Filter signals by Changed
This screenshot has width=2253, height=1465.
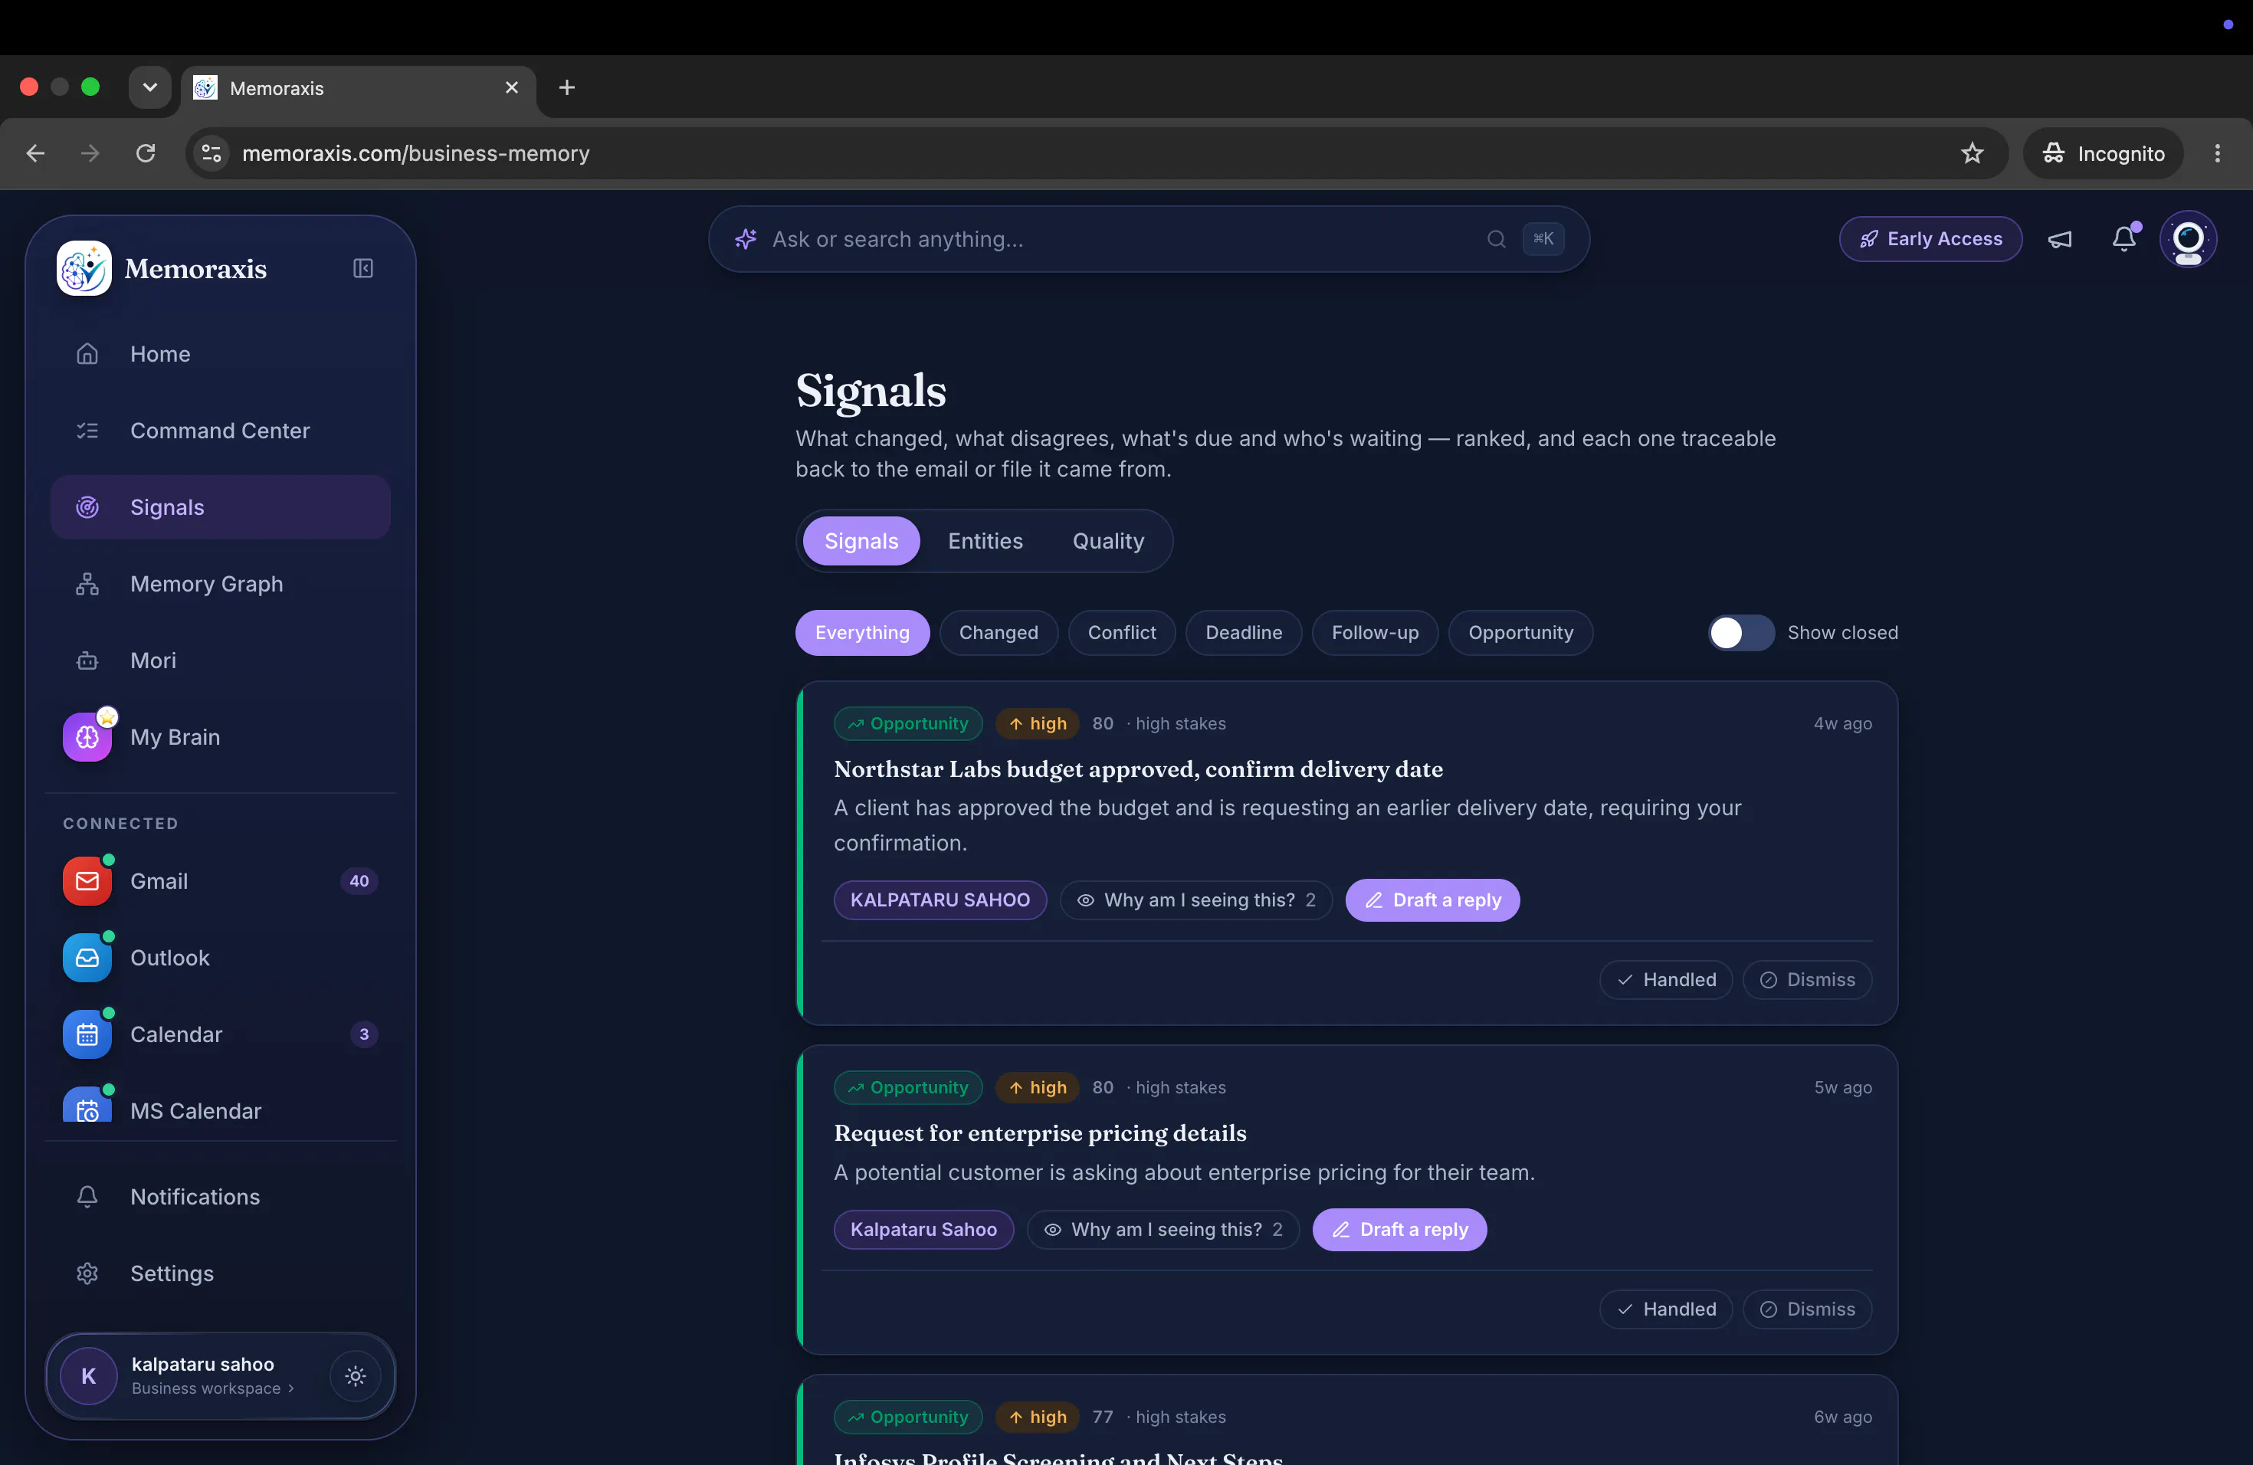[998, 633]
